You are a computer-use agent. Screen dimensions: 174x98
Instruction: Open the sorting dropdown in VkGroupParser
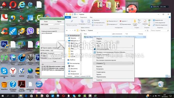[x=56, y=58]
